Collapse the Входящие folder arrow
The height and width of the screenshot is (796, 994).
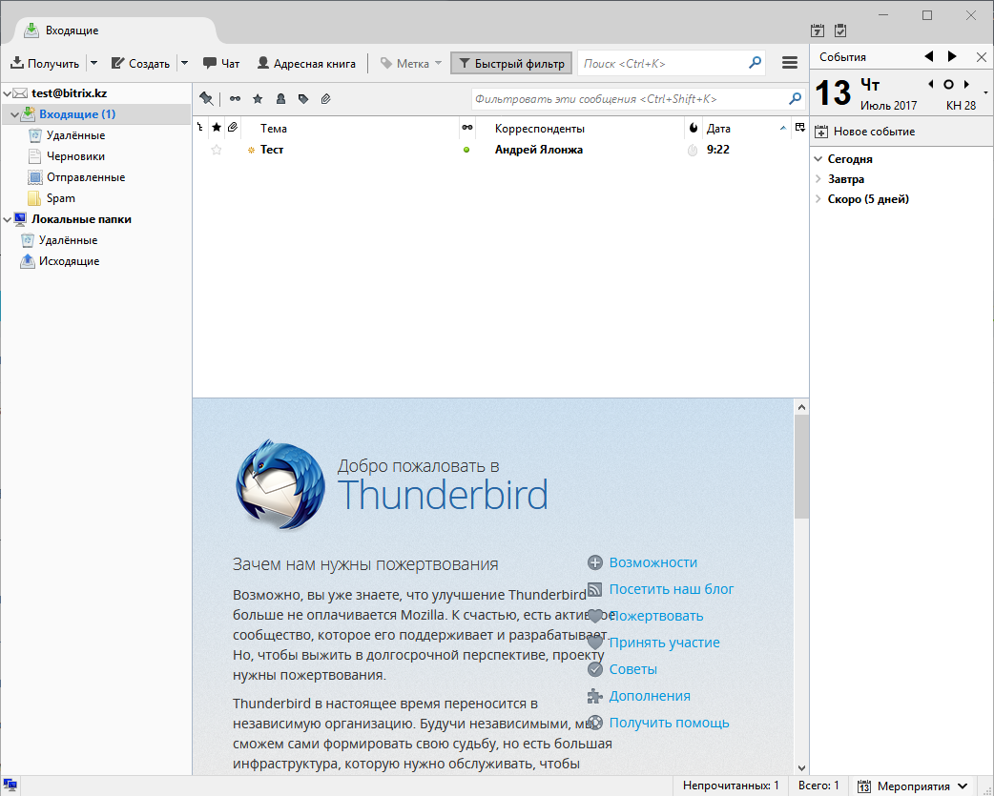[14, 114]
